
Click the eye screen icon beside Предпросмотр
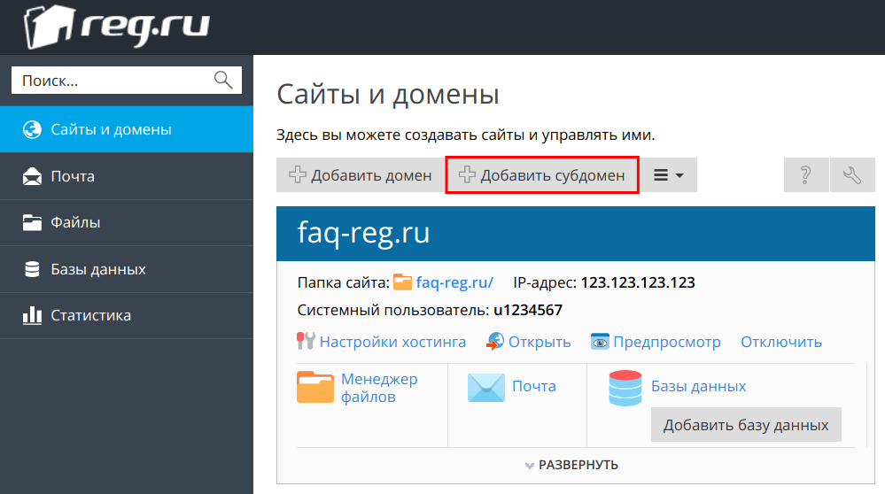[600, 341]
